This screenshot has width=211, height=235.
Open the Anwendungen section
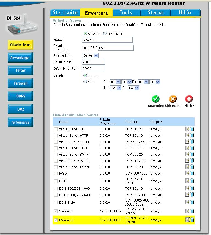20,57
